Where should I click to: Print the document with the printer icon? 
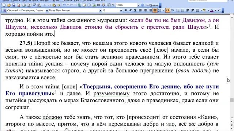(x=24, y=5)
